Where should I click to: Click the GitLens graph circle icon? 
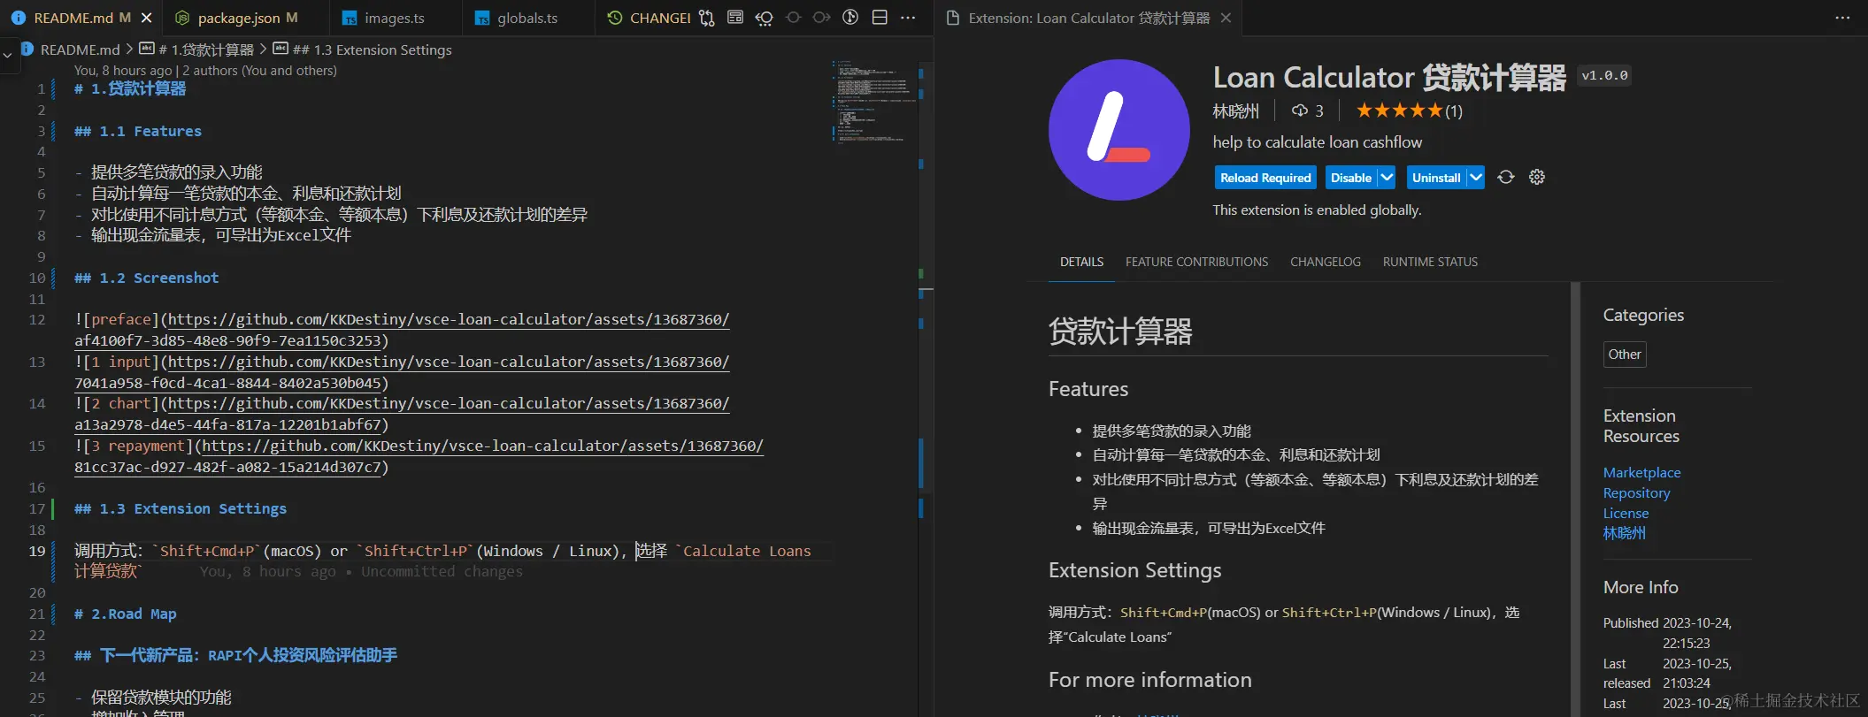click(850, 18)
